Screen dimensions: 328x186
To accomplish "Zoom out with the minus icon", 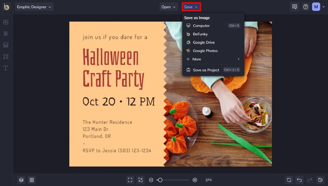I will click(x=151, y=180).
